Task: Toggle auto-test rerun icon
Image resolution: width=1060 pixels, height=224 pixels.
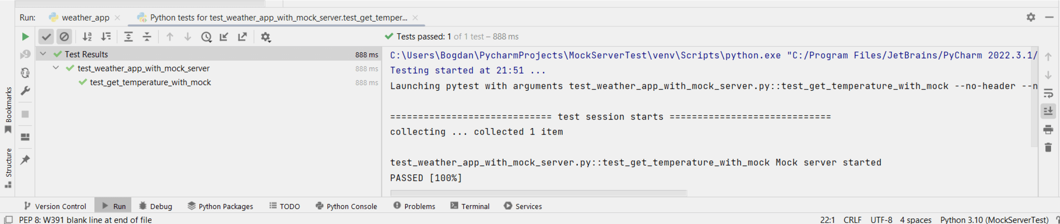Action: [25, 73]
